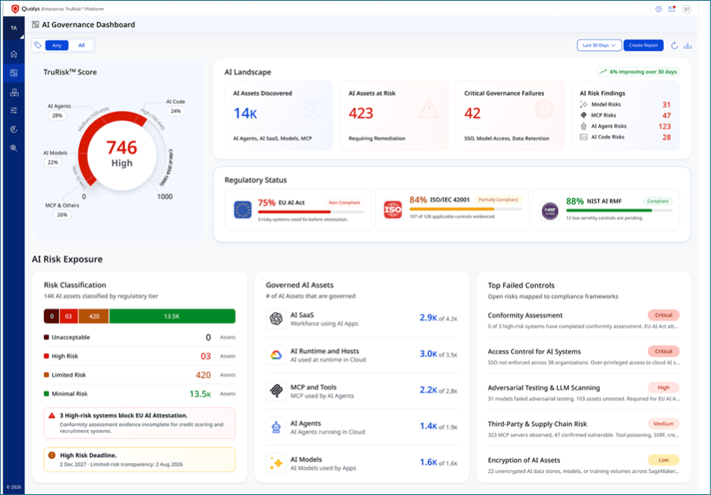The height and width of the screenshot is (495, 711).
Task: Click the AI SaaS OpenAI icon
Action: (276, 319)
